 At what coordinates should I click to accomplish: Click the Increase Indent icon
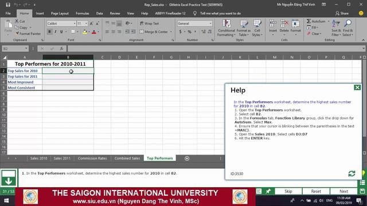tap(133, 31)
